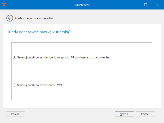
Task: Click blank space between the two radio options
Action: (x=81, y=71)
